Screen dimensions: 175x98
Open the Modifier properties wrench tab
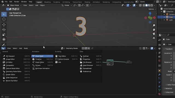click(x=159, y=75)
